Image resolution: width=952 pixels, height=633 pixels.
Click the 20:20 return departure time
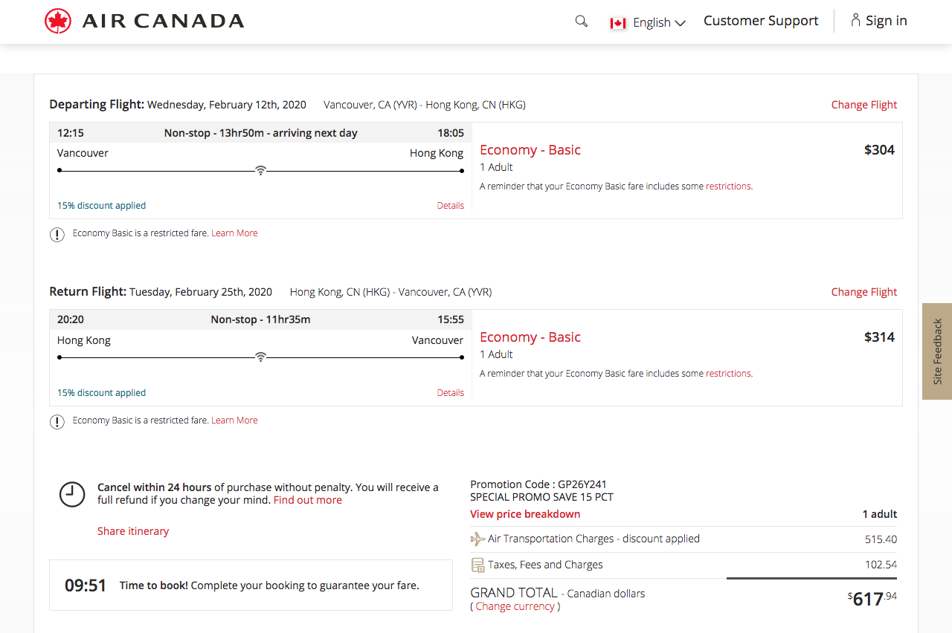pos(71,320)
